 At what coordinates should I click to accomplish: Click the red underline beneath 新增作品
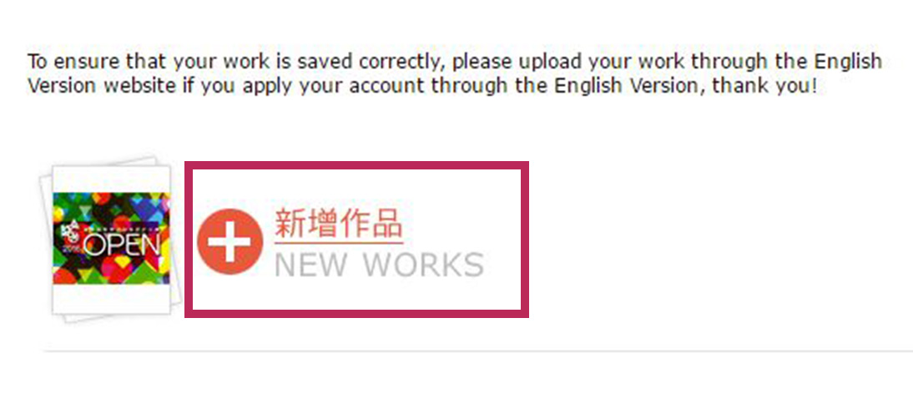click(338, 241)
